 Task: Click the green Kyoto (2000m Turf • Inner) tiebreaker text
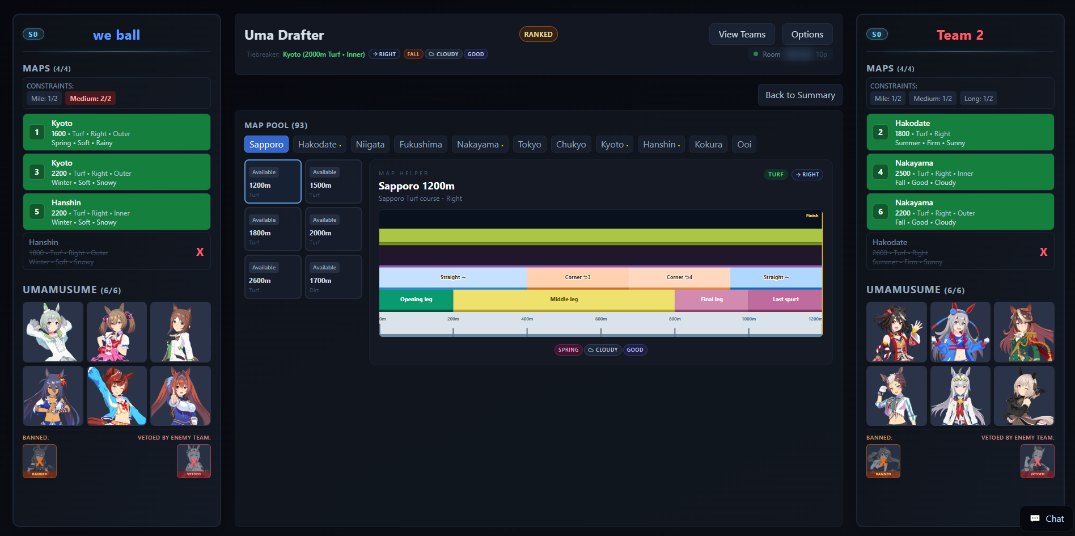coord(324,54)
